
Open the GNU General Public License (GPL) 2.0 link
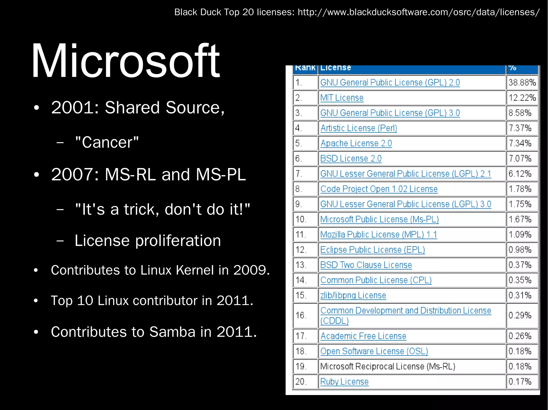coord(390,83)
